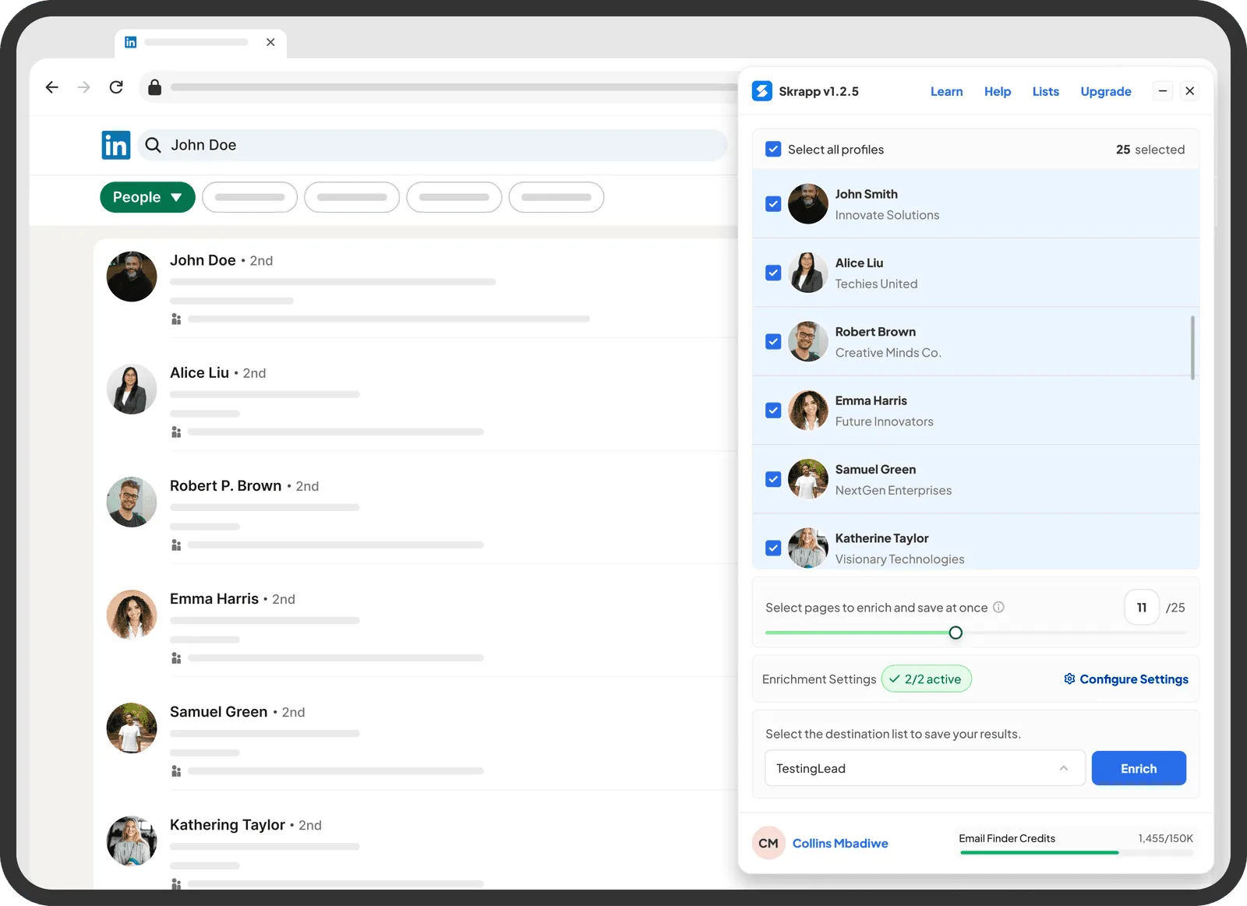Uncheck Samuel Green in Skrapp list

point(773,479)
